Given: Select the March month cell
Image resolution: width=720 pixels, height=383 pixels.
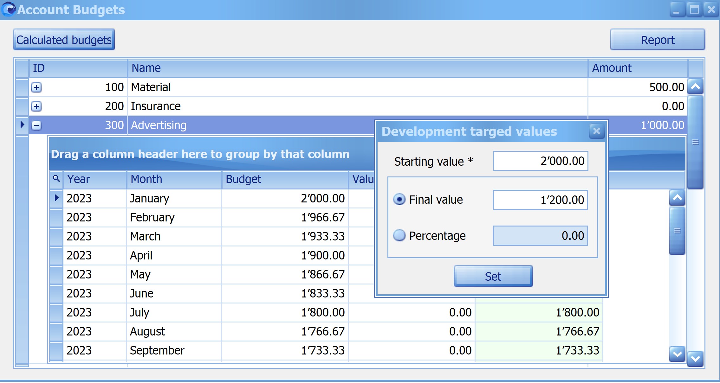Looking at the screenshot, I should coord(174,236).
